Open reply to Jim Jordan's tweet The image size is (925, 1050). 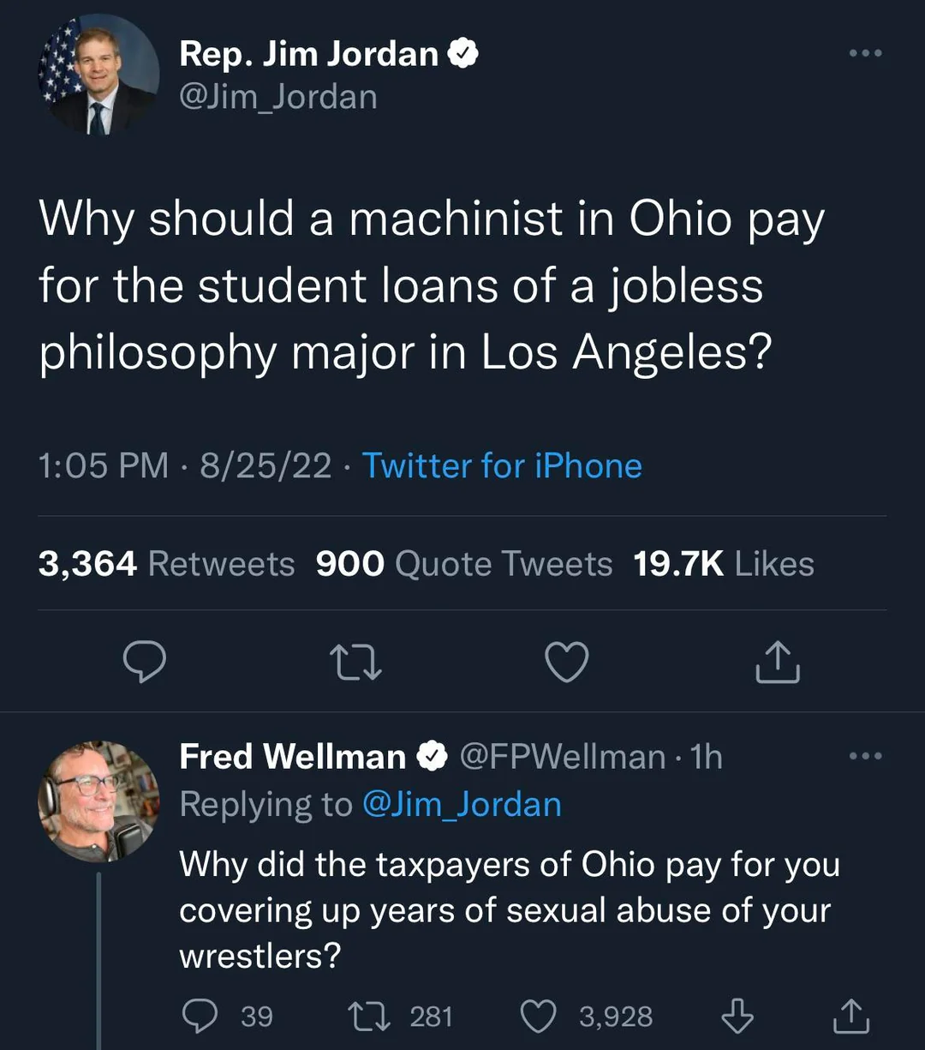click(144, 663)
